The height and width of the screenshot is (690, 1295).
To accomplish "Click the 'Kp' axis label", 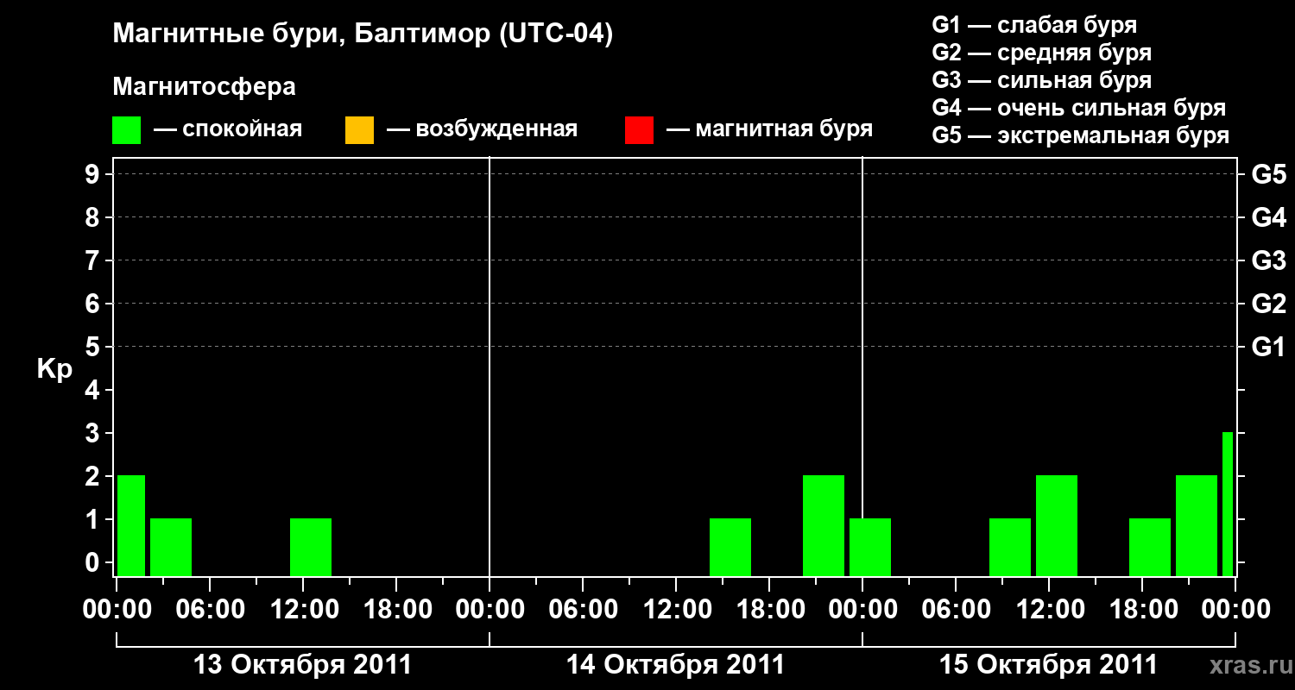I will [54, 369].
